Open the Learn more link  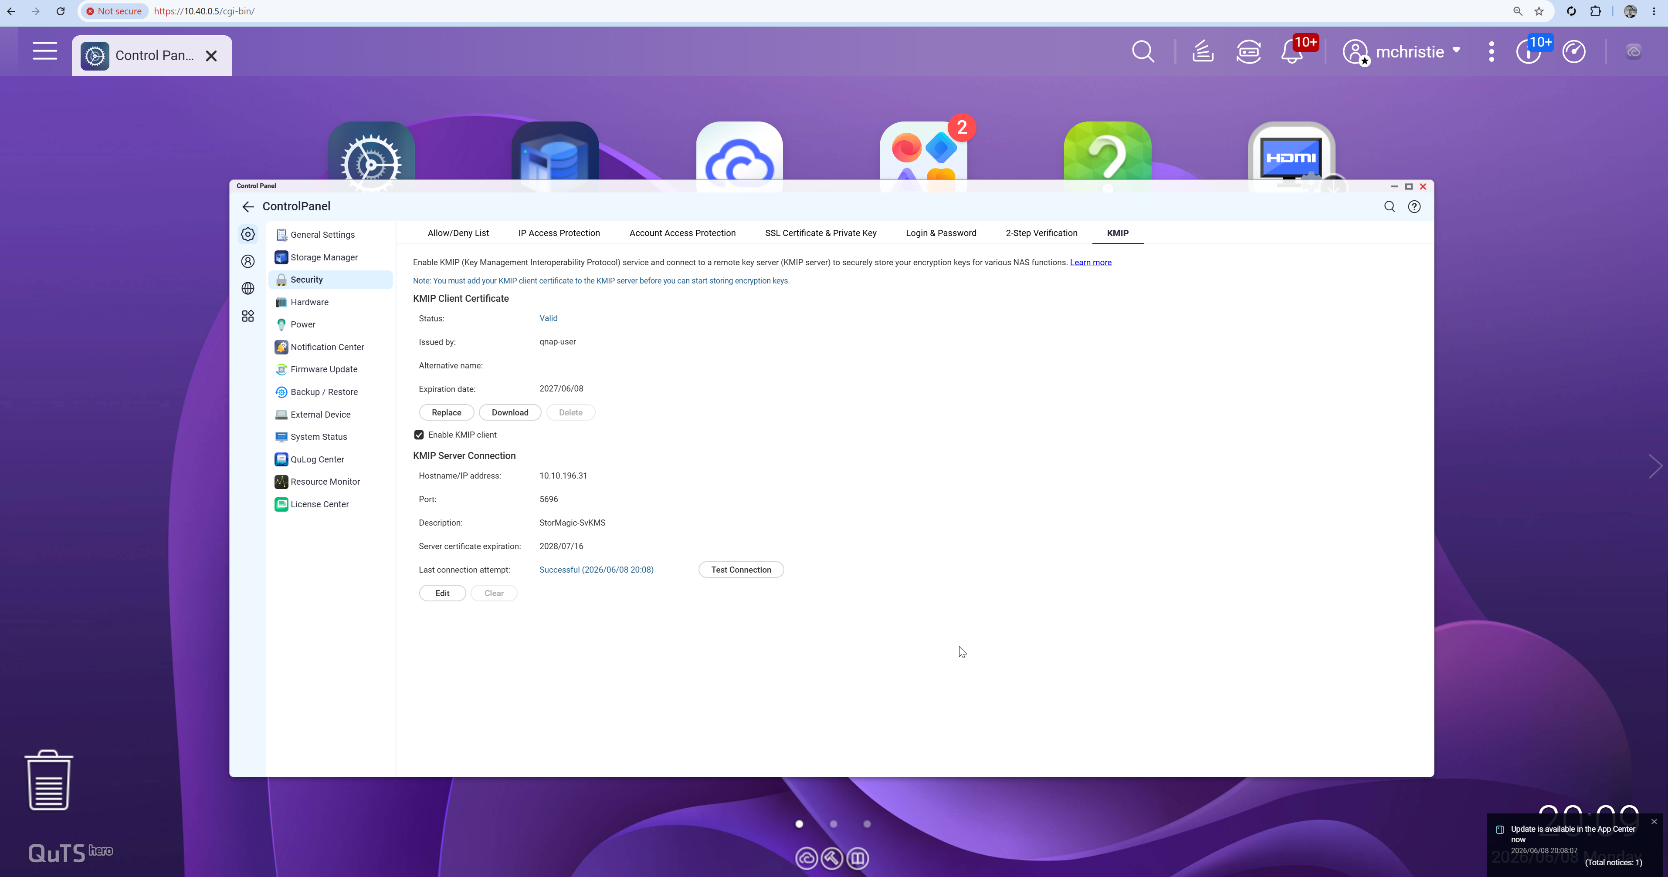pos(1090,262)
